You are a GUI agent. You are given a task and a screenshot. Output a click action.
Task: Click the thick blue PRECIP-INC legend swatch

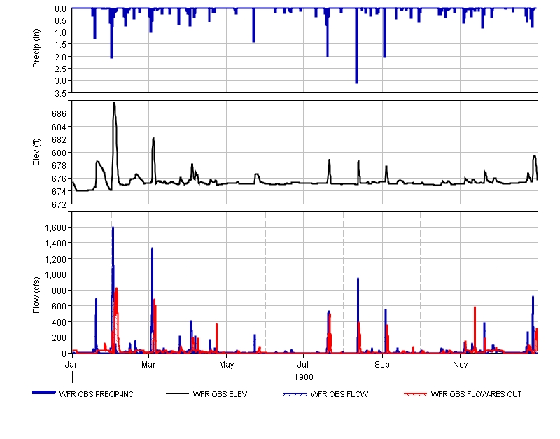[x=44, y=393]
